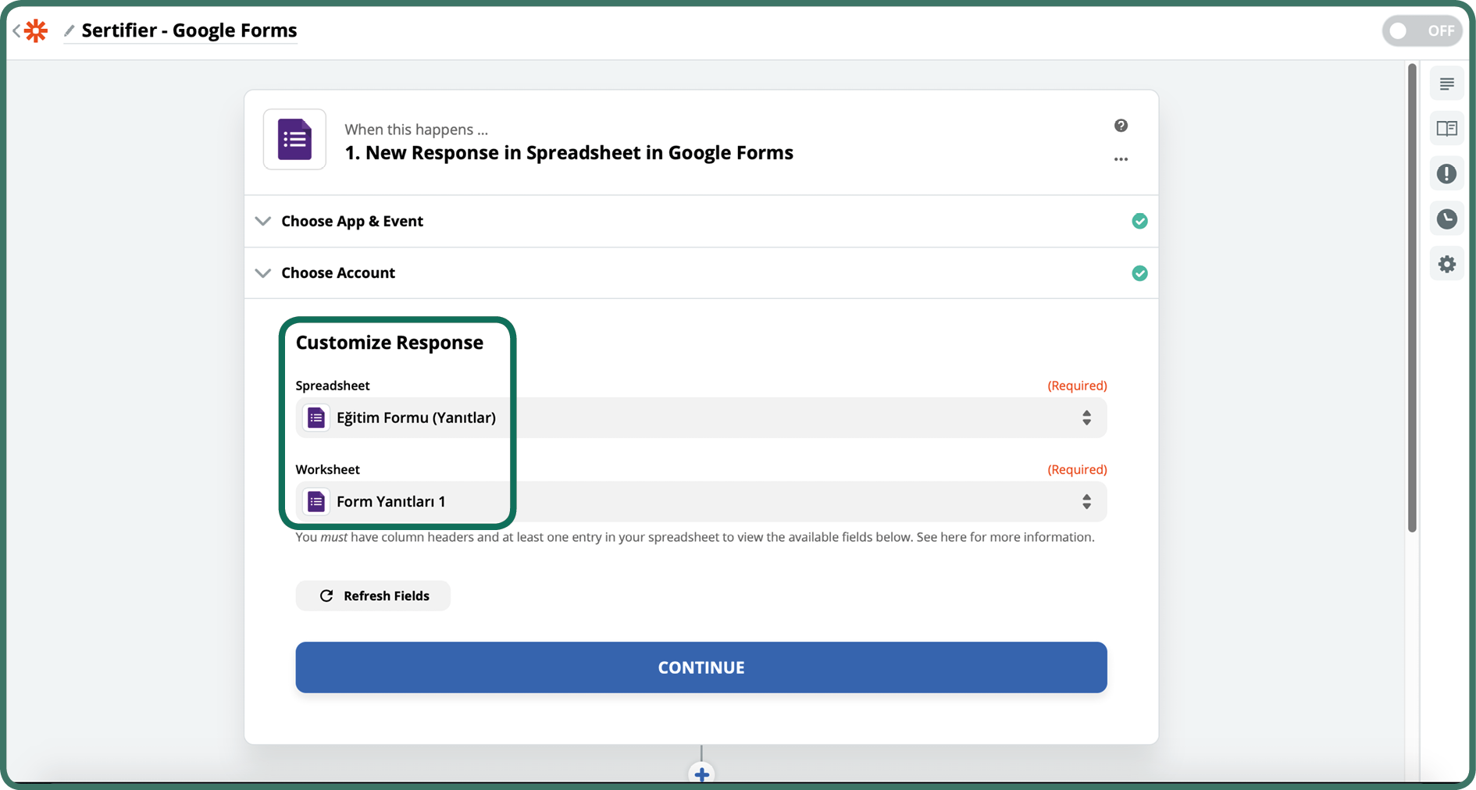The image size is (1476, 790).
Task: Click the forms icon beside Eğitim Formu
Action: point(316,418)
